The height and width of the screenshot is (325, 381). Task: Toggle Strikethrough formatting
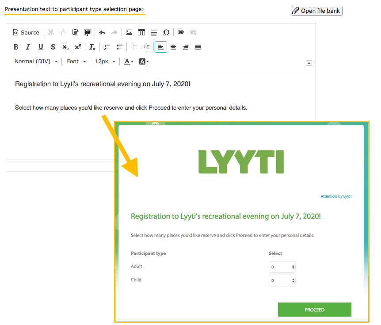pos(53,47)
